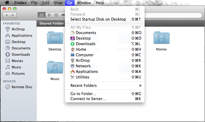This screenshot has height=122, width=205.
Task: Switch to column view
Action: pyautogui.click(x=56, y=15)
